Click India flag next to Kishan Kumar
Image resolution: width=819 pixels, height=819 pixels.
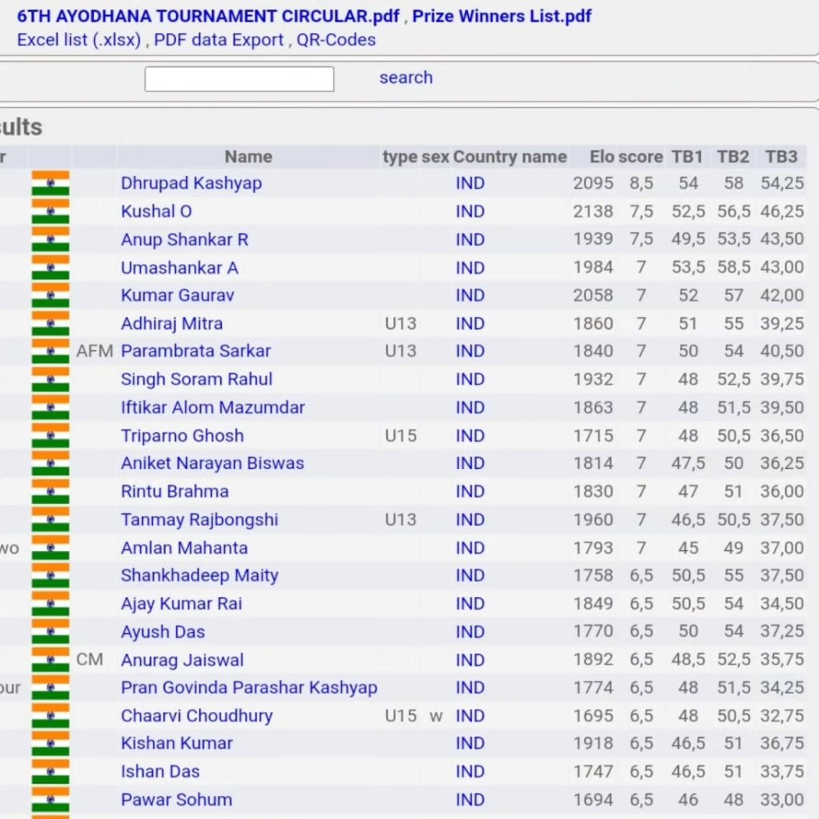[x=50, y=743]
